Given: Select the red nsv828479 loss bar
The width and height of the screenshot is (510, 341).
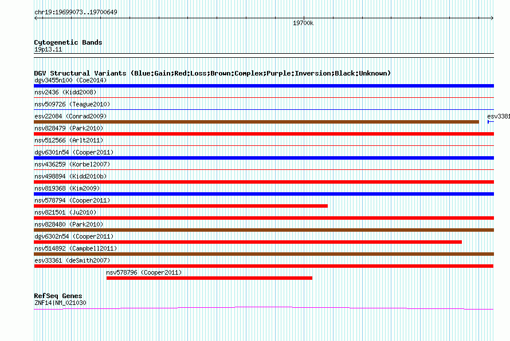Looking at the screenshot, I should [264, 134].
